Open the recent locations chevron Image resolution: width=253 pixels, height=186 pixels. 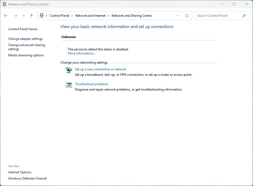23,16
